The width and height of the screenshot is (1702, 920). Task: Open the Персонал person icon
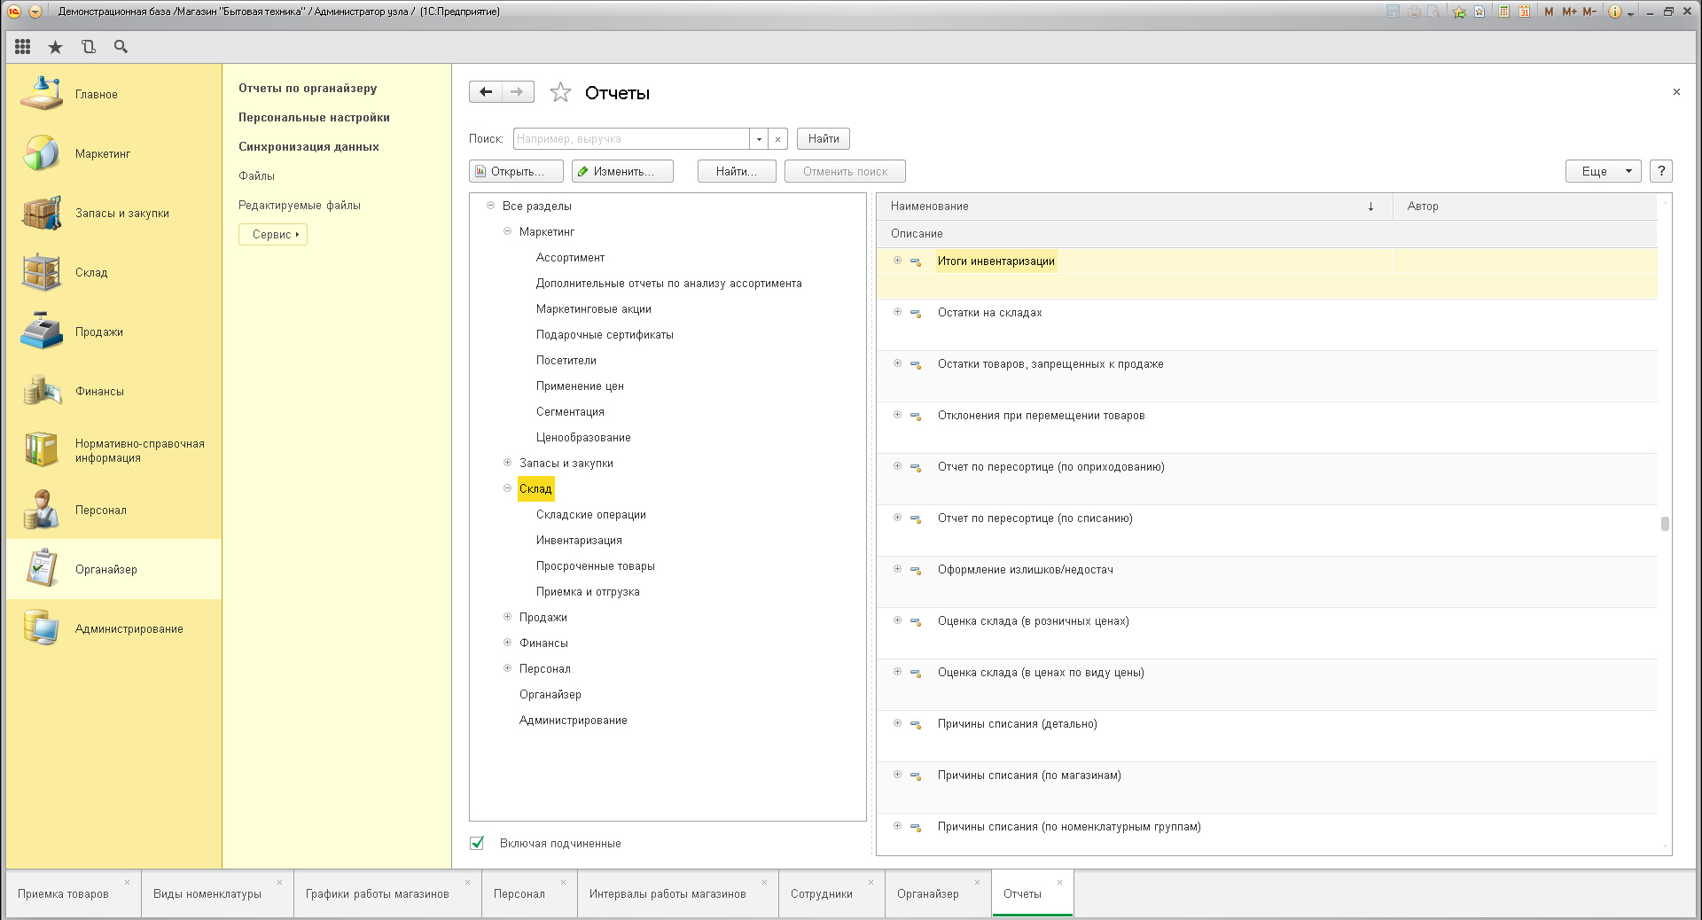pyautogui.click(x=42, y=510)
